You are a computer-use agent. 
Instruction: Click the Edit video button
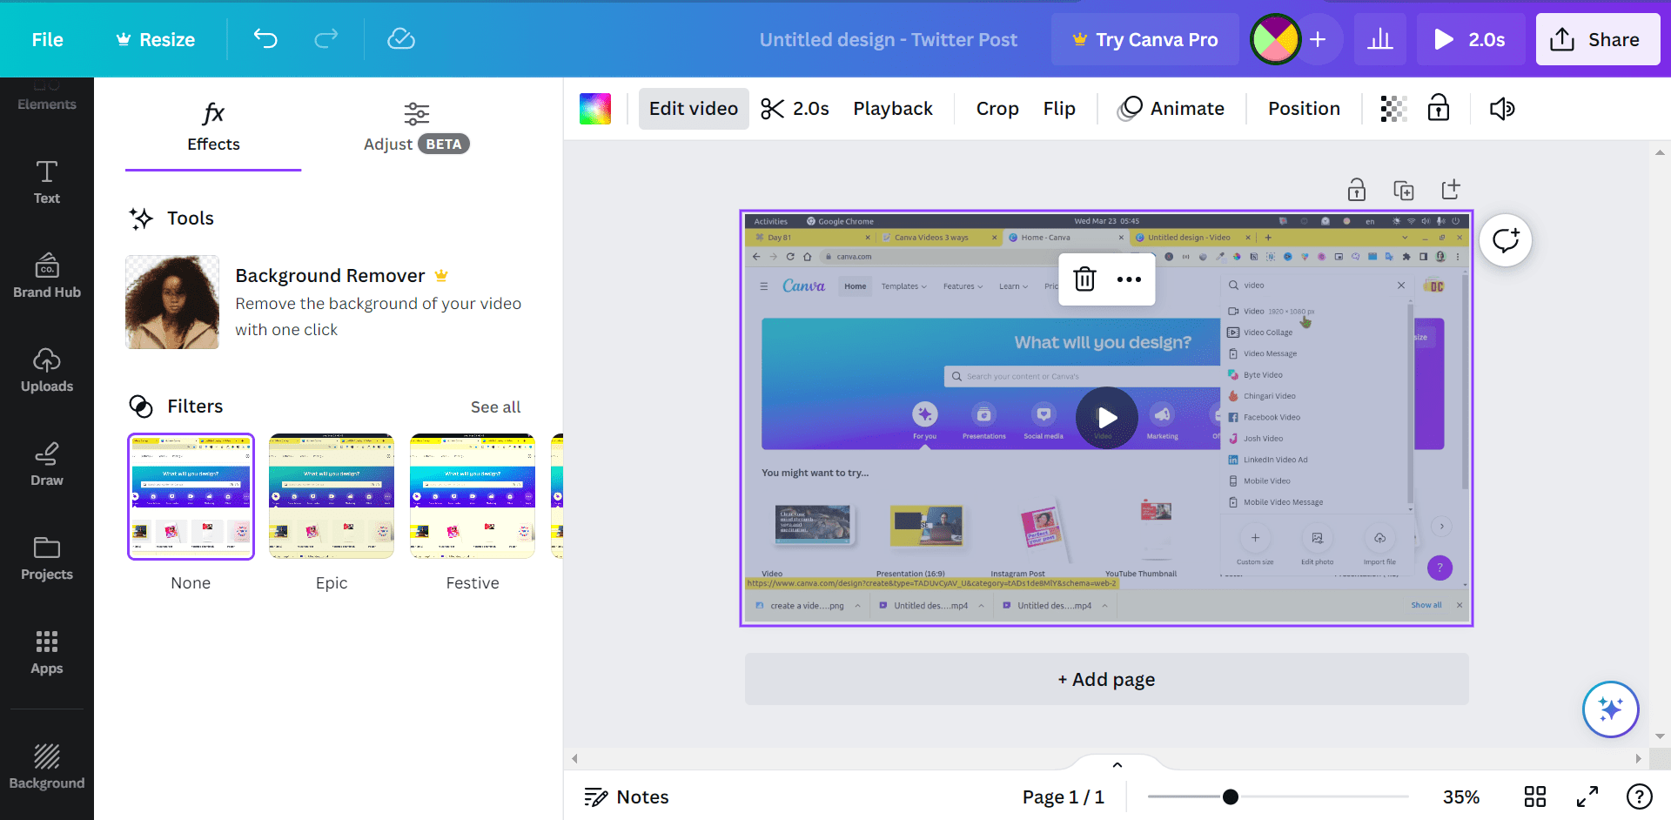[694, 109]
